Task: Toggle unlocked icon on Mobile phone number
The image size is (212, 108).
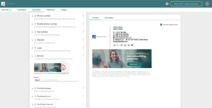Action: point(35,24)
